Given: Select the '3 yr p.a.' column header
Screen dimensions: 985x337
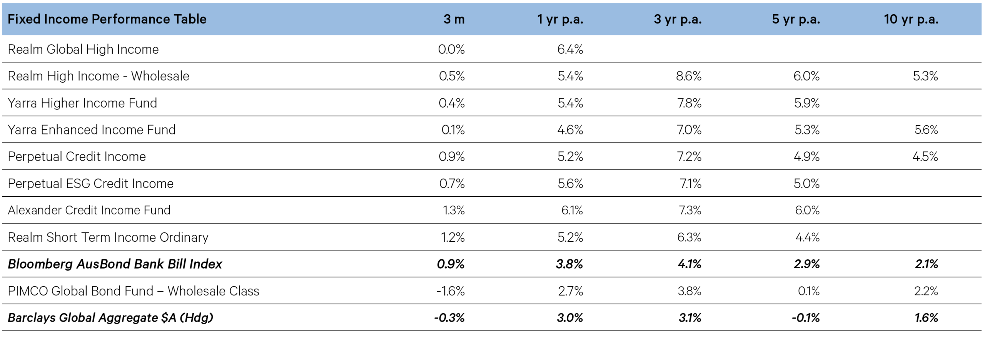Looking at the screenshot, I should coord(677,19).
